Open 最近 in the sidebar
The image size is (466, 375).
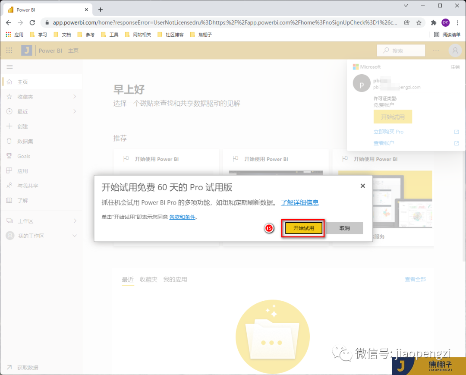click(41, 112)
